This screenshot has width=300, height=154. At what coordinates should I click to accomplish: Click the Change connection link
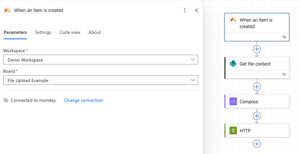point(83,100)
